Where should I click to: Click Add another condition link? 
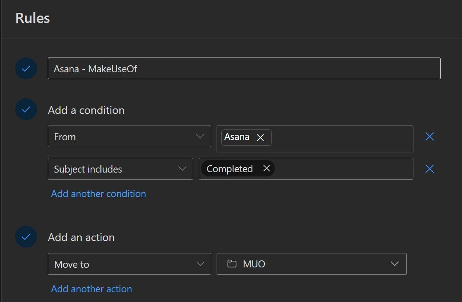98,194
